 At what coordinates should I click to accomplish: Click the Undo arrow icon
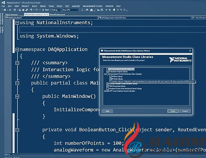tap(31, 10)
